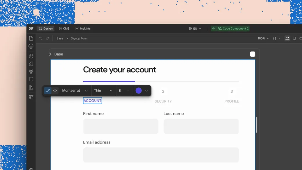The width and height of the screenshot is (302, 170).
Task: Click the First name label
Action: [x=94, y=114]
